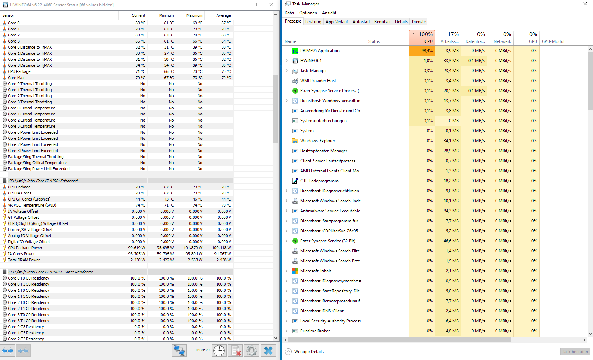Image resolution: width=593 pixels, height=360 pixels.
Task: Open the Datei menu in Task-Manager
Action: 289,13
